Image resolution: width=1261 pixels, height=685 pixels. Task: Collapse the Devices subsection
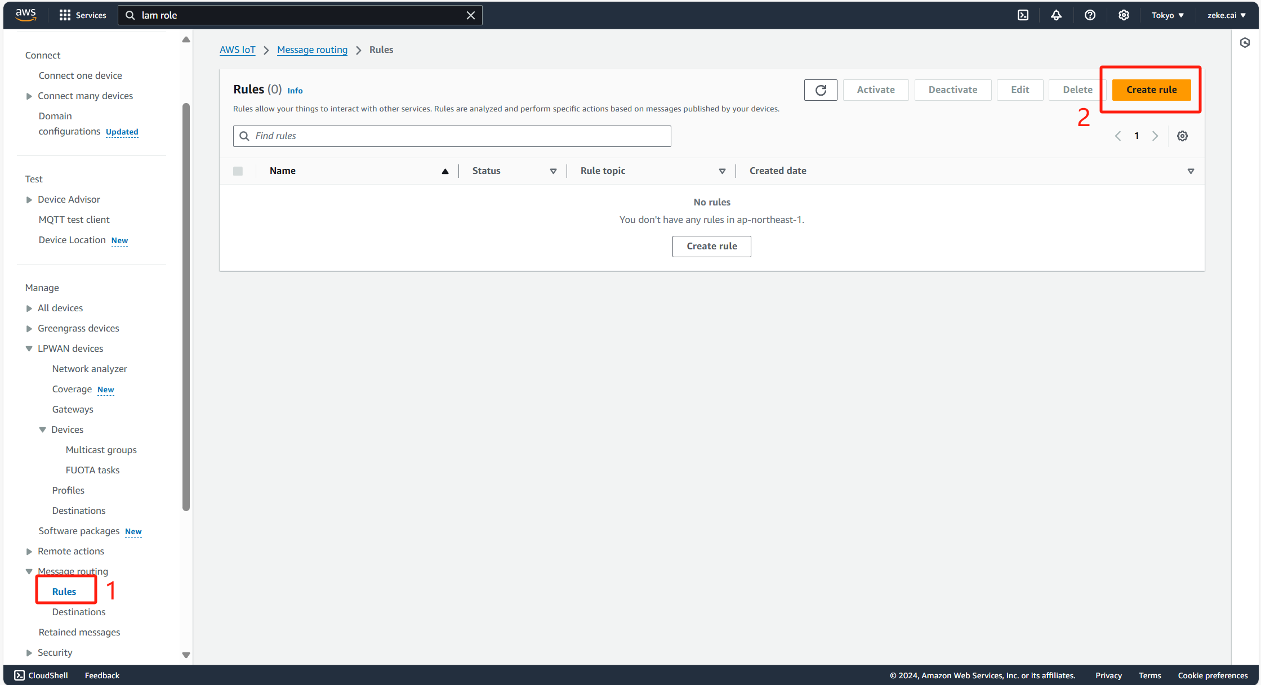pos(42,430)
